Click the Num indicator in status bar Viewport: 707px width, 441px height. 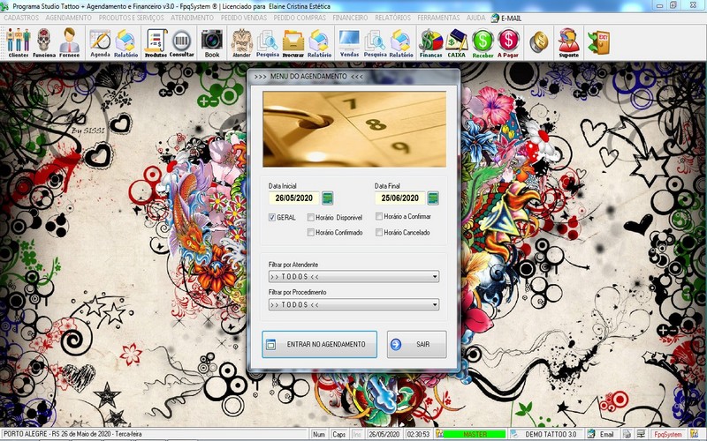319,434
